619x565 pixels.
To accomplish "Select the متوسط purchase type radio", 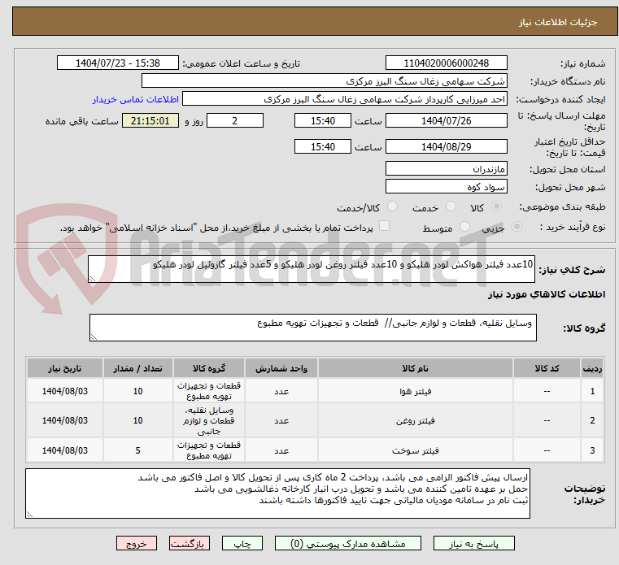I will [464, 227].
